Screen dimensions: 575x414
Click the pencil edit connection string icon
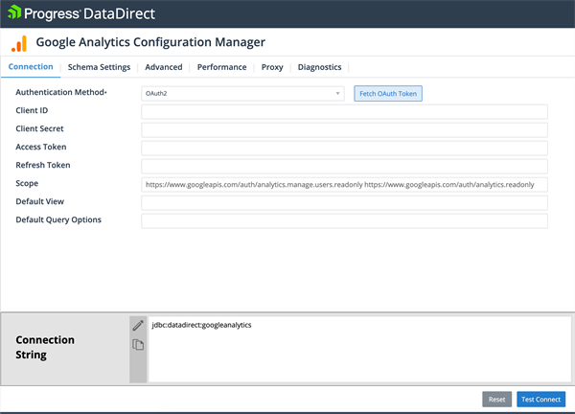(138, 326)
